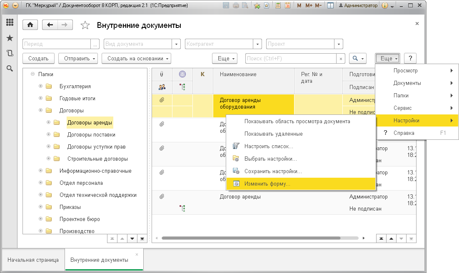The height and width of the screenshot is (273, 459).
Task: Go to home page via house icon
Action: [30, 25]
